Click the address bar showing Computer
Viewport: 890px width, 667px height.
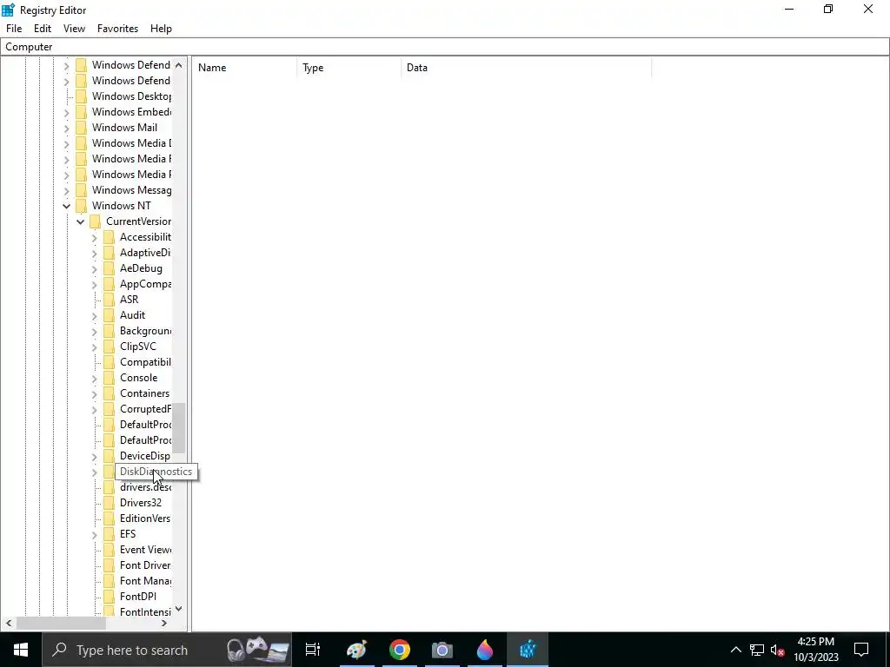(x=445, y=47)
